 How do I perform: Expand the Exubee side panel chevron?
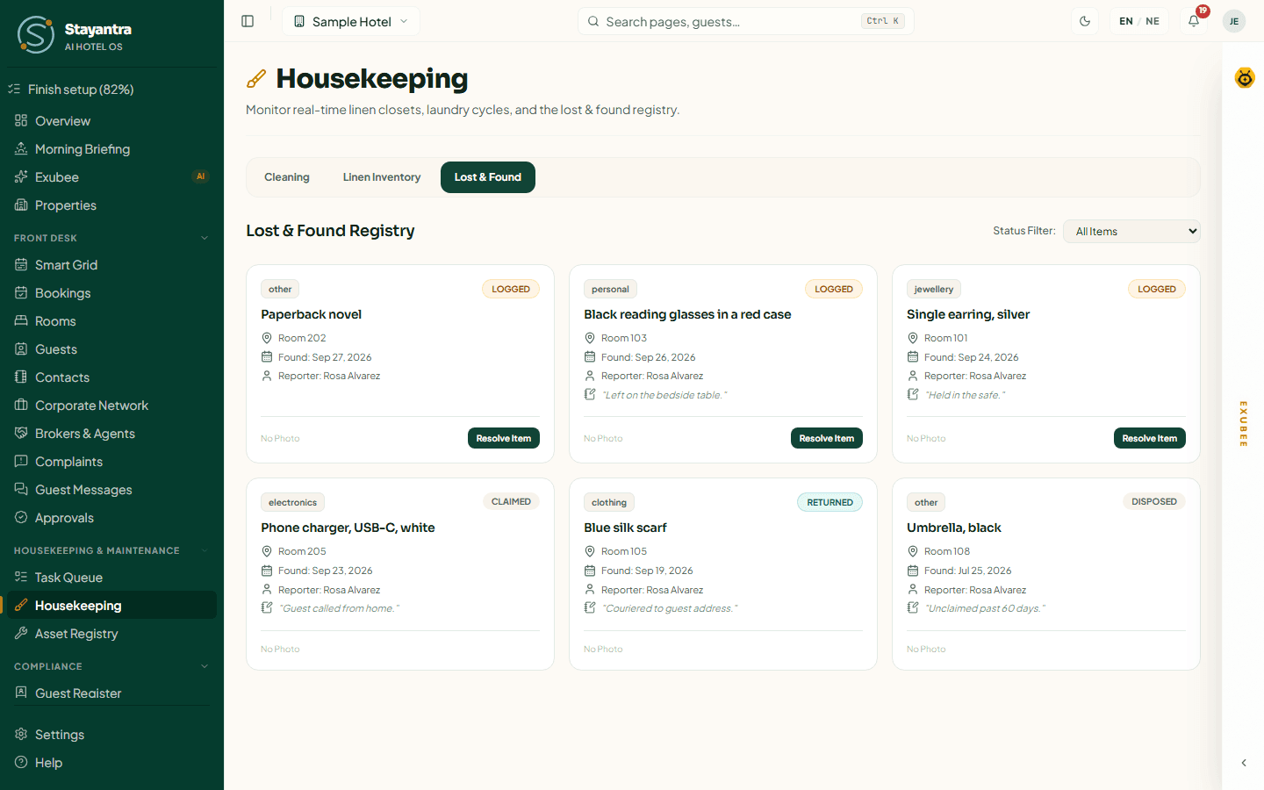point(1244,763)
